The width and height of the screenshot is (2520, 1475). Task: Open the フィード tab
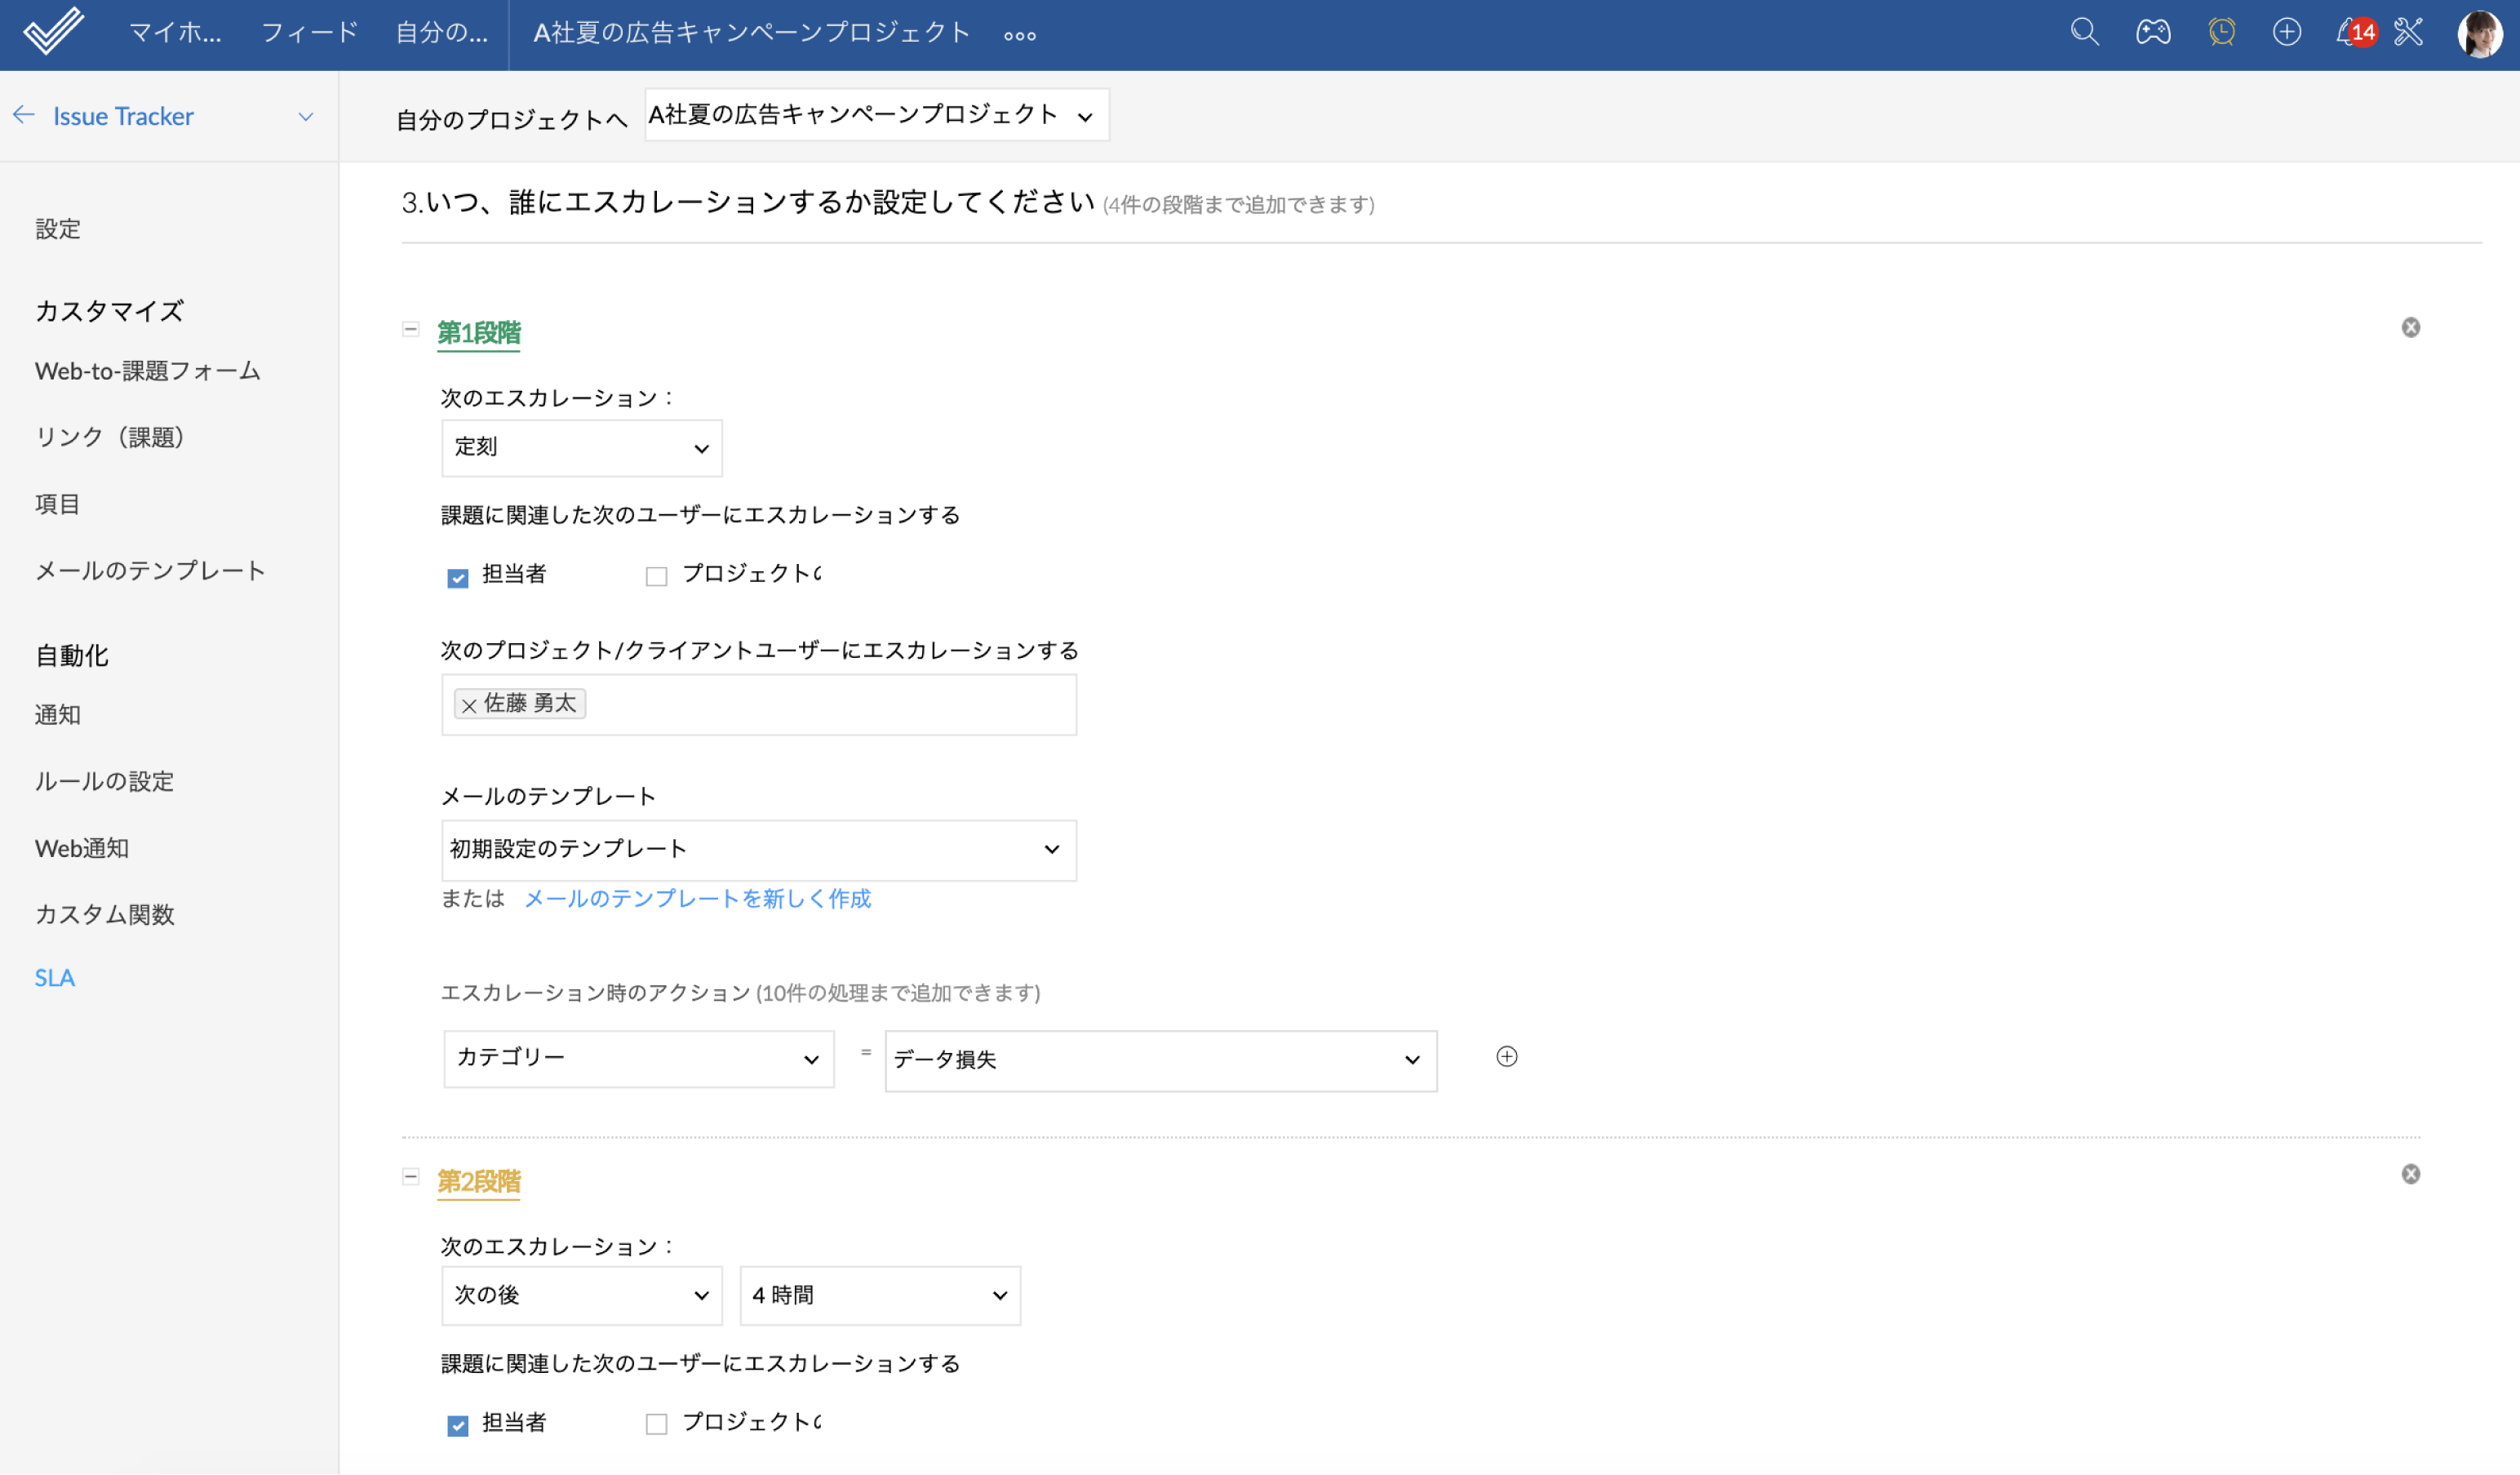pyautogui.click(x=309, y=33)
